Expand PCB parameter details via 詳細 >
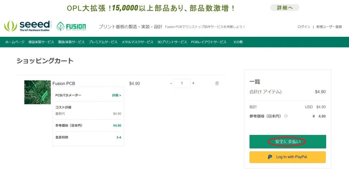The height and width of the screenshot is (170, 349). click(117, 95)
